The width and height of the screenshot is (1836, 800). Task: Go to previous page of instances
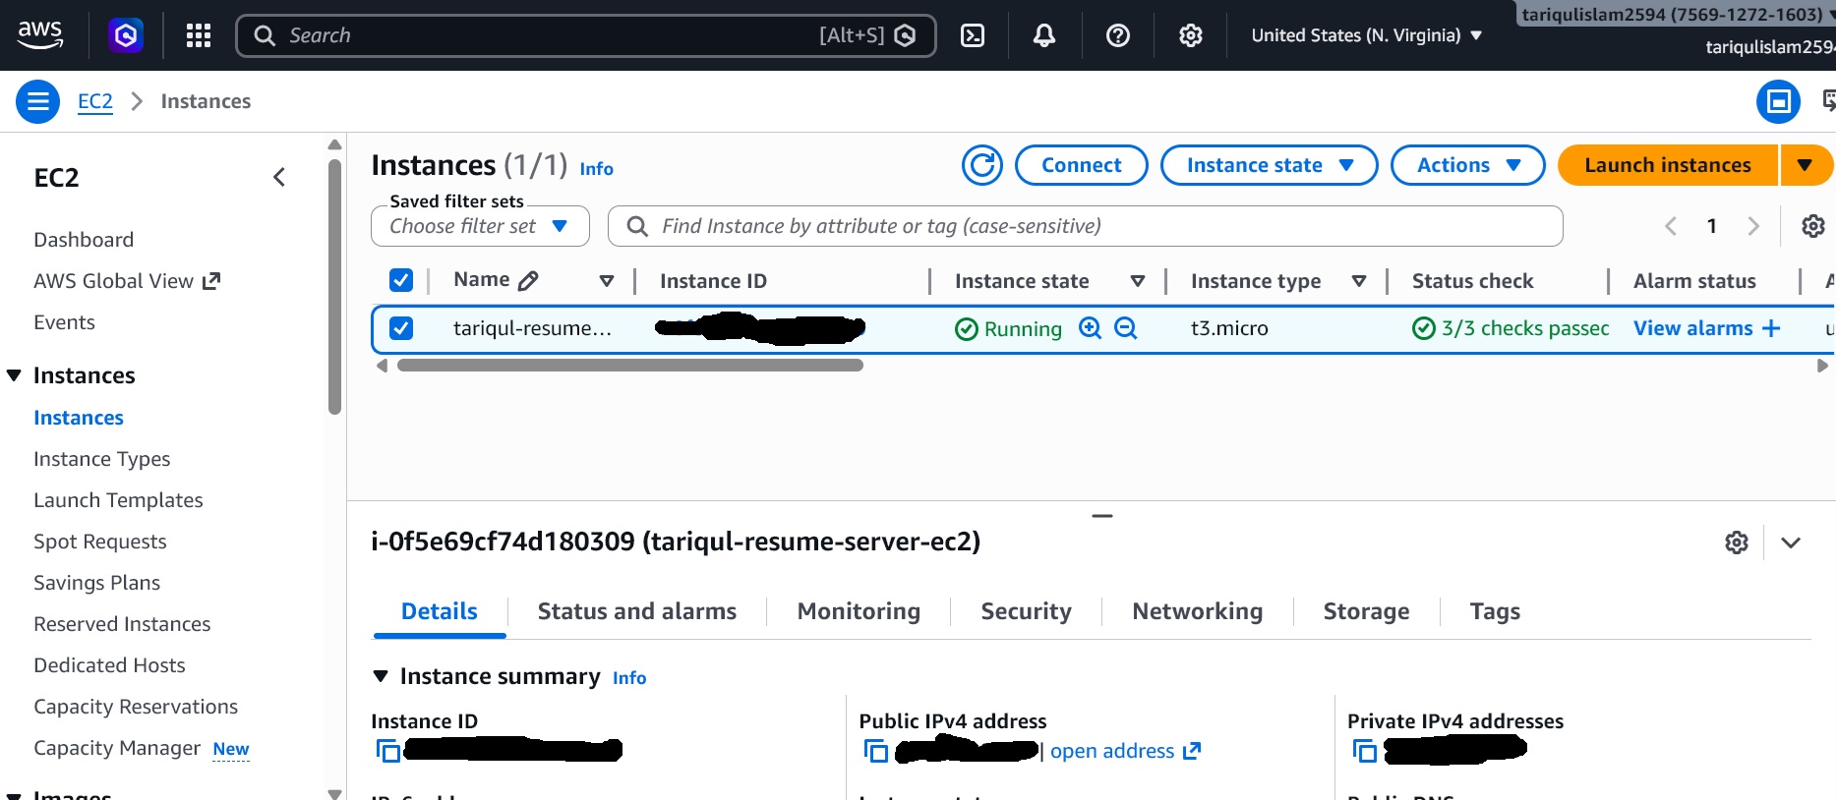1671,226
